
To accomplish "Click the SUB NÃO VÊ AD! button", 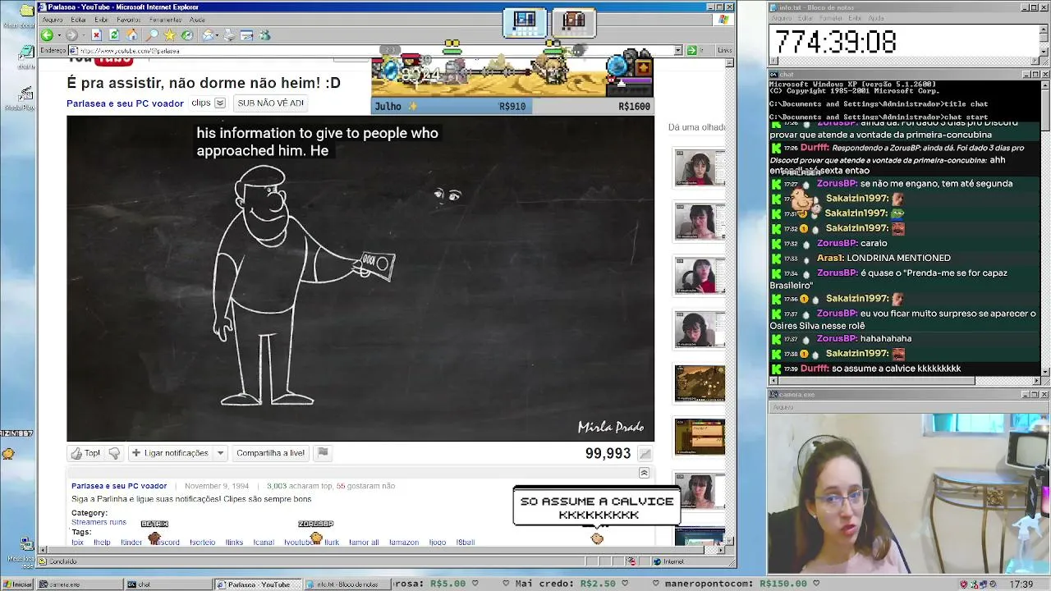I will 270,103.
